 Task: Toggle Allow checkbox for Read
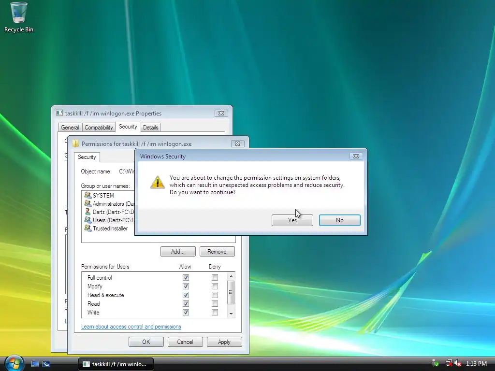coord(186,303)
